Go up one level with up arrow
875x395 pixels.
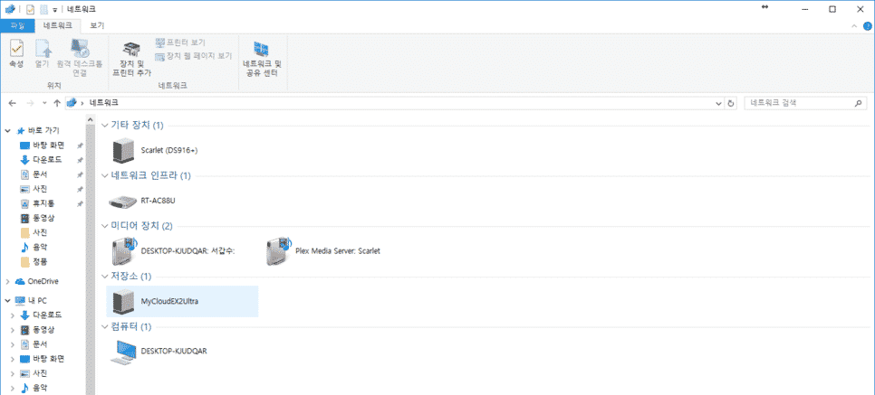pos(57,104)
